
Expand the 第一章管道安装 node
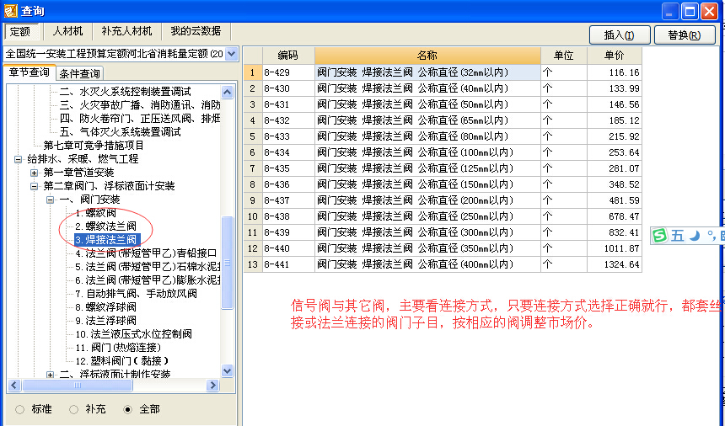click(35, 173)
